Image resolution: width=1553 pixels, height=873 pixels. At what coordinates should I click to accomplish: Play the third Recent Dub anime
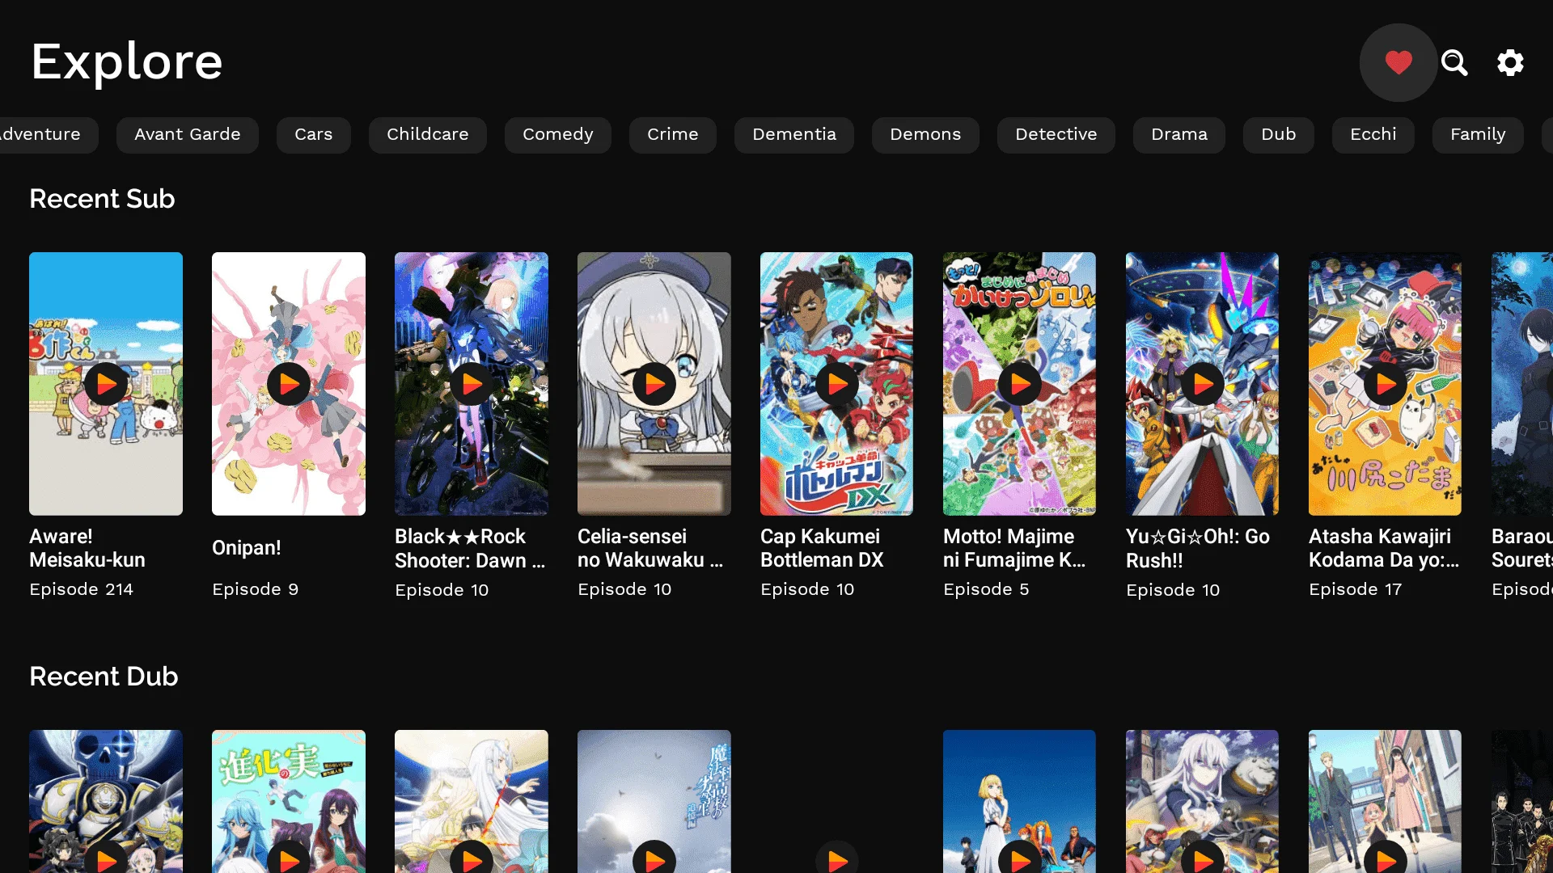[x=472, y=860]
